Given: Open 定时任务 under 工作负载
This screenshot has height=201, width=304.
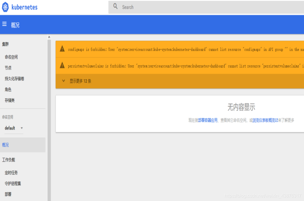Looking at the screenshot, I should (11, 173).
